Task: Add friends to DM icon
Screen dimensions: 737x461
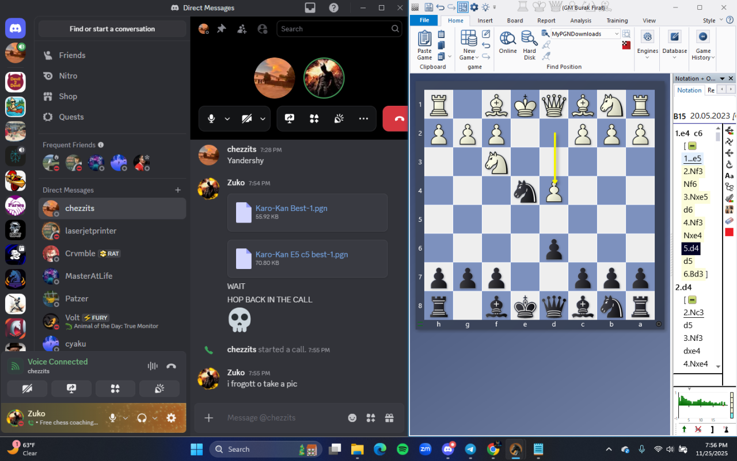Action: [x=242, y=29]
